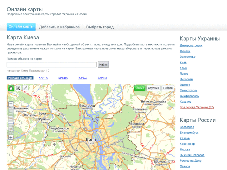Switch map to Спутник view
The image size is (227, 170).
[x=153, y=88]
